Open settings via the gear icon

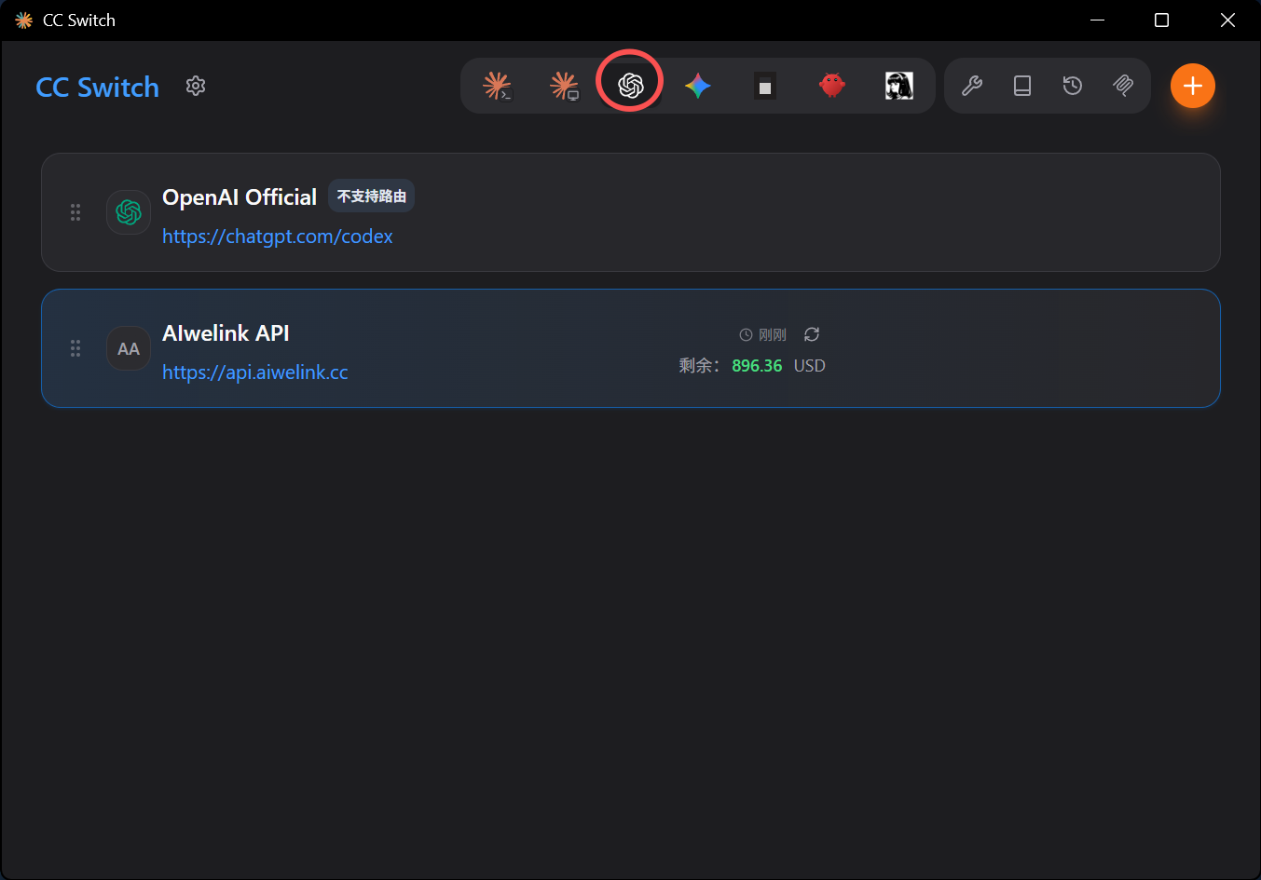point(196,86)
